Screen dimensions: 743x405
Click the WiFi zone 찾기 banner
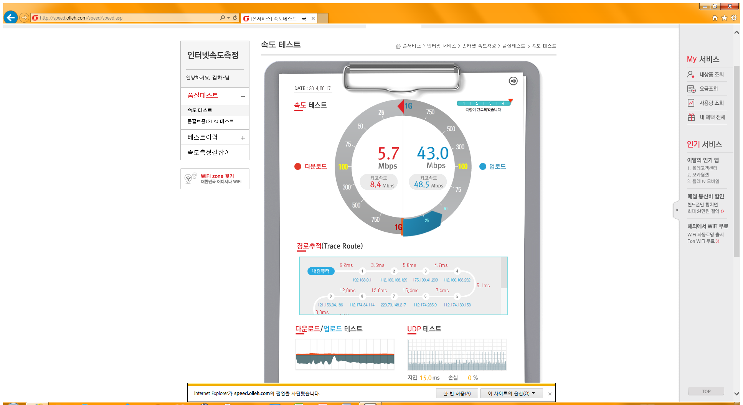point(215,179)
